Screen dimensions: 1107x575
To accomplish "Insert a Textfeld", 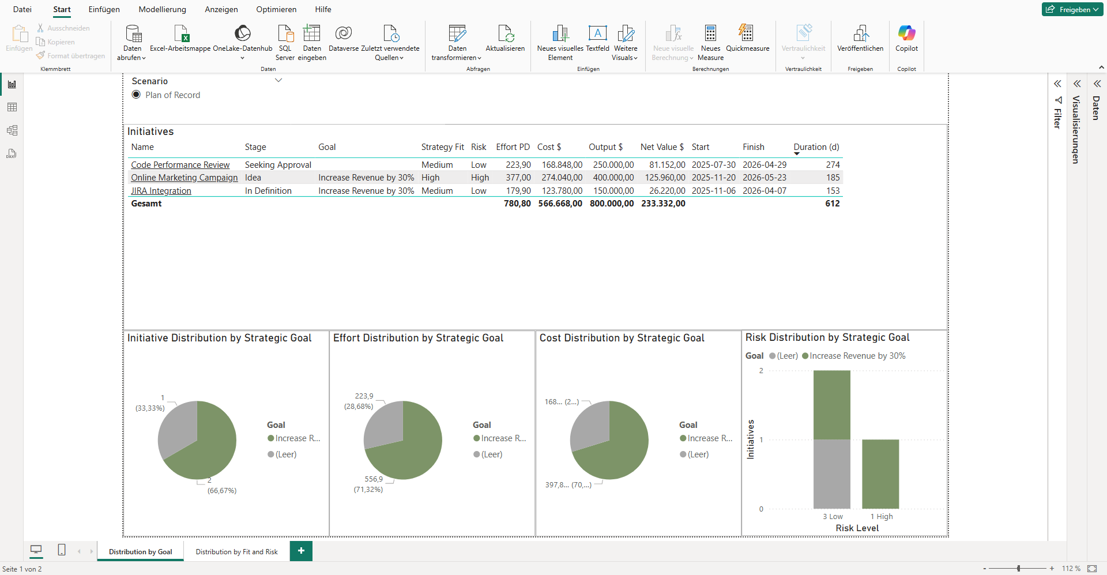I will tap(597, 37).
